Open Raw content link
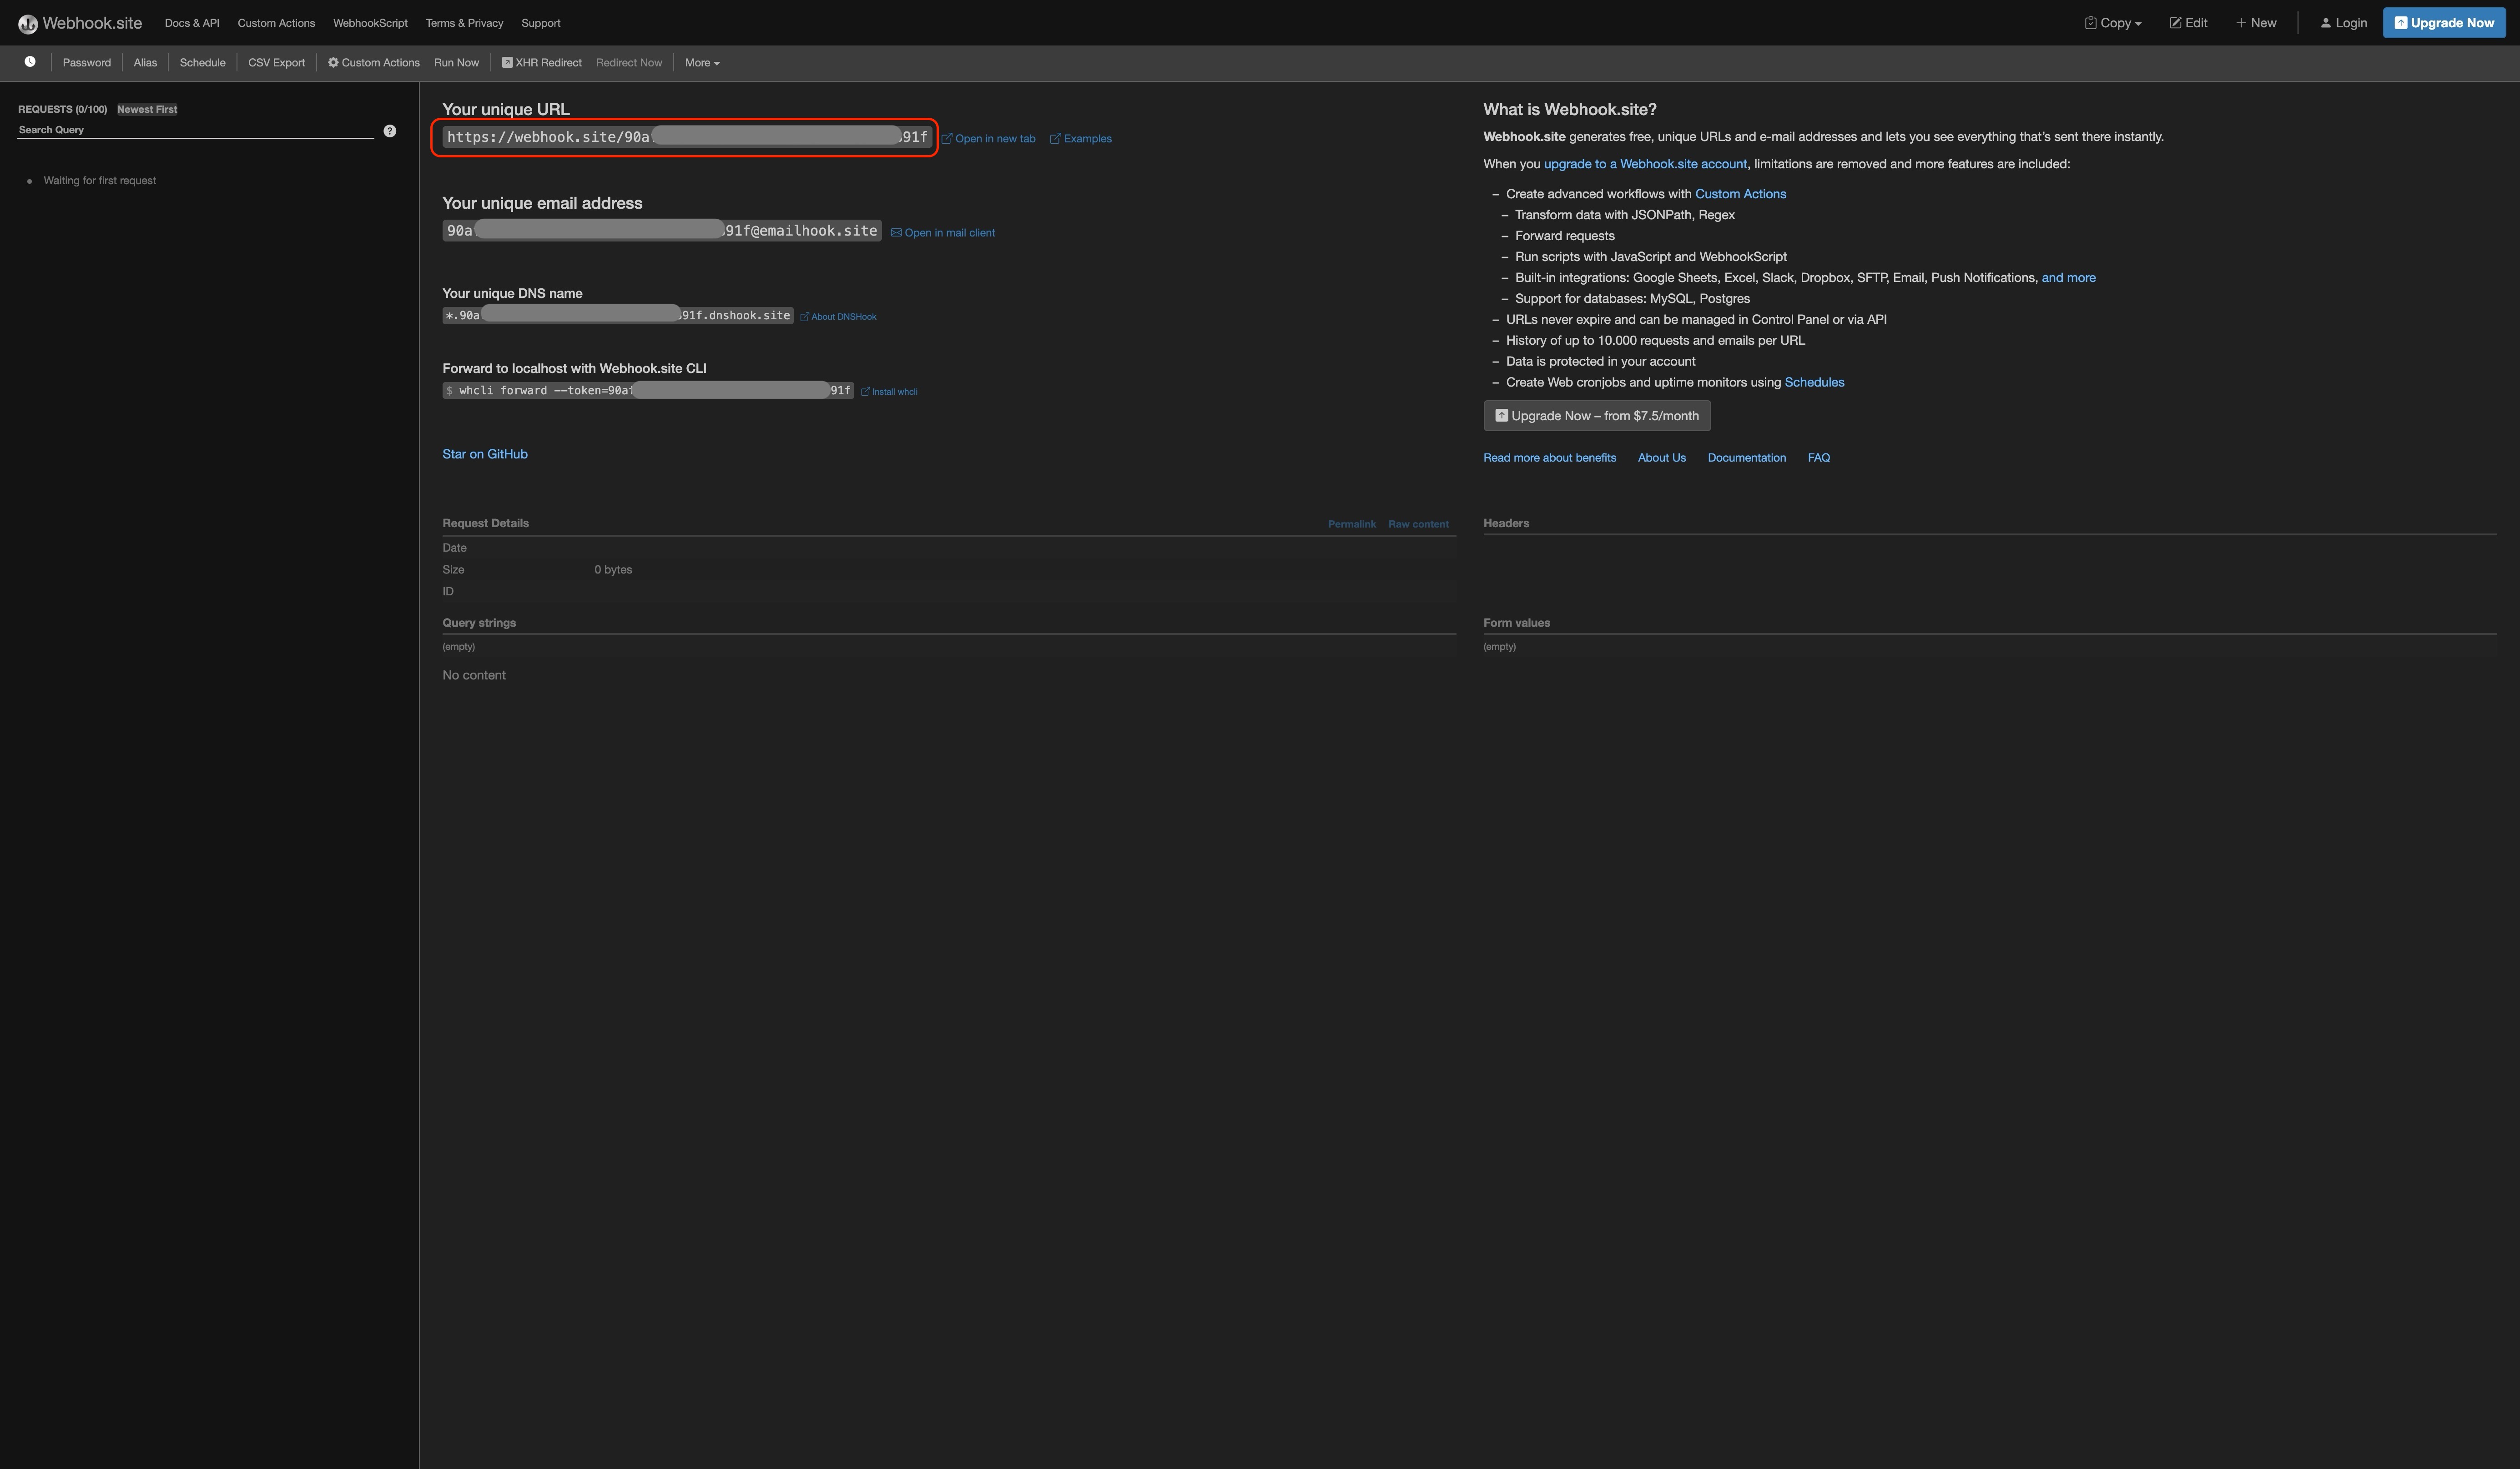2520x1469 pixels. 1418,524
